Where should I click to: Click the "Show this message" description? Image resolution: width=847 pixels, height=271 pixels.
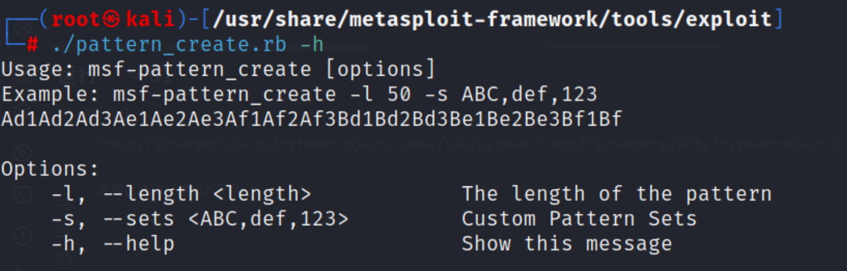[567, 244]
